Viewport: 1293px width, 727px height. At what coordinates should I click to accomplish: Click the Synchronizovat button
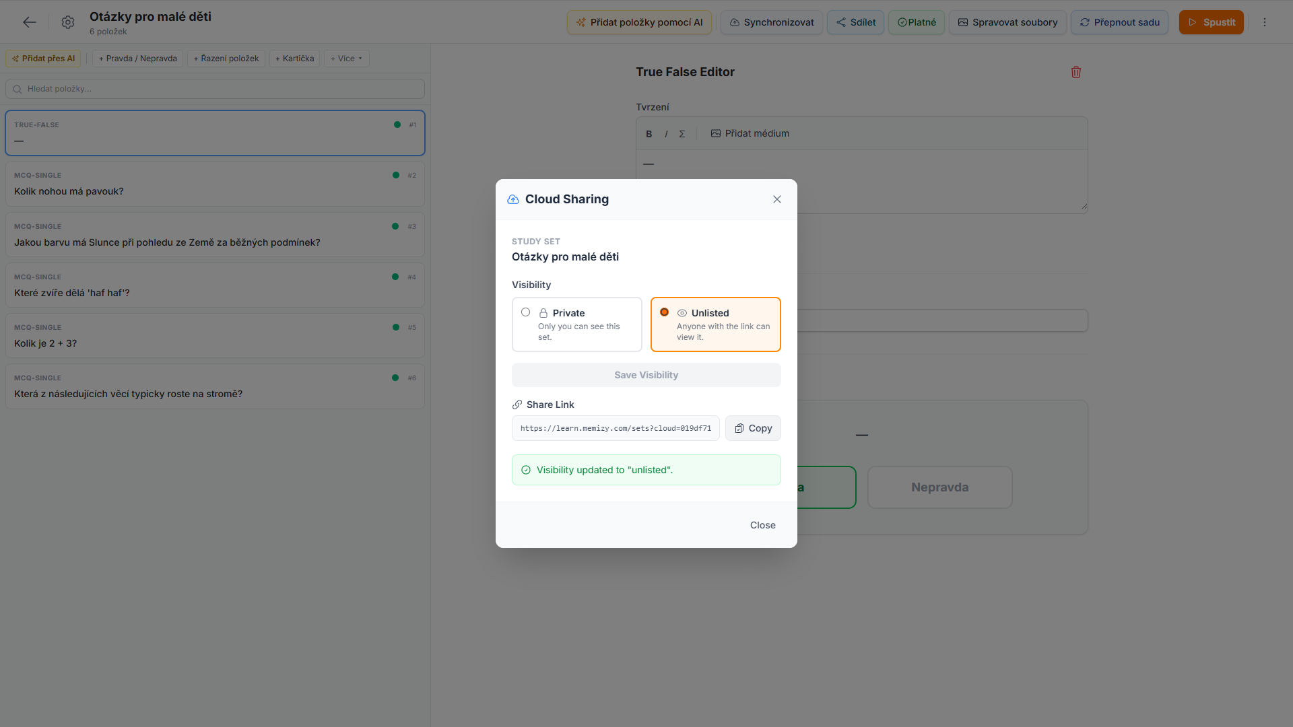[772, 22]
